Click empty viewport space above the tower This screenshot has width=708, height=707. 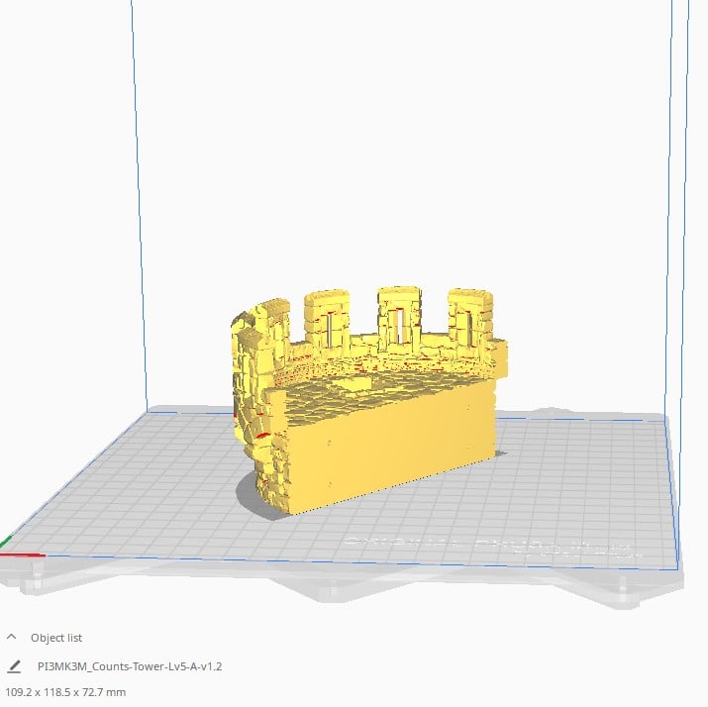pos(396,149)
